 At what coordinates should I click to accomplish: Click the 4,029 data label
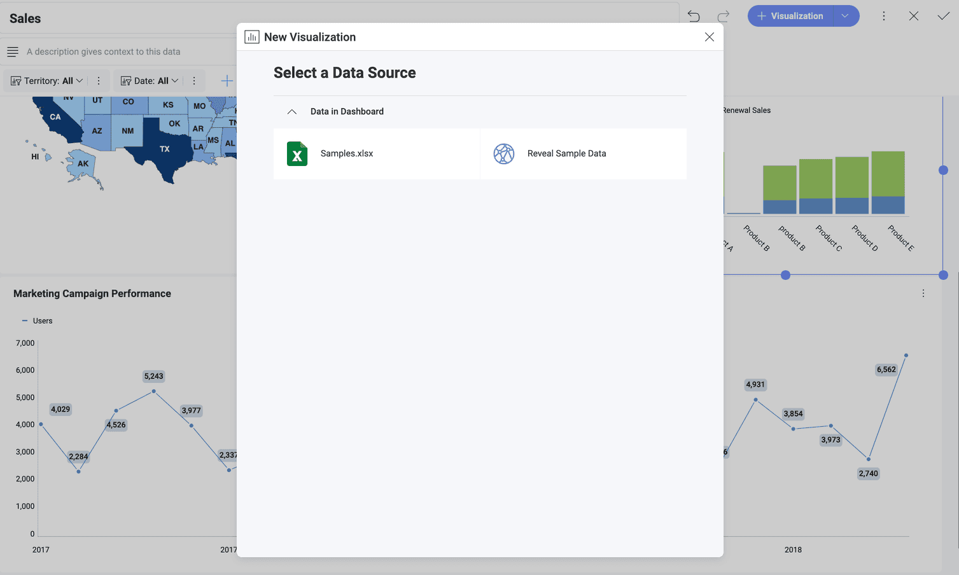coord(60,409)
